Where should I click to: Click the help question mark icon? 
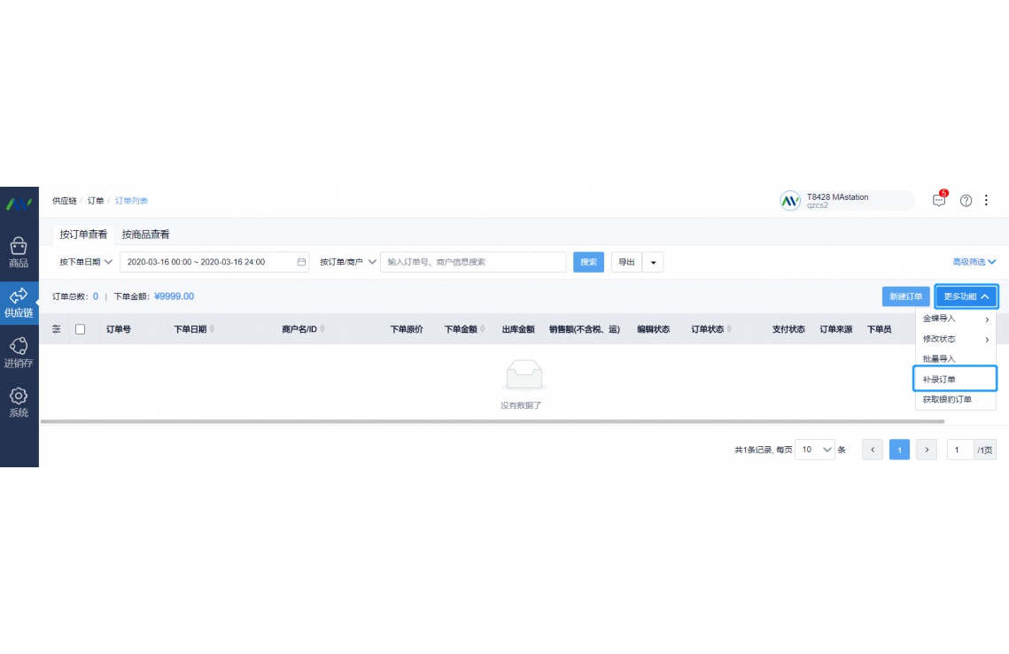click(x=965, y=200)
